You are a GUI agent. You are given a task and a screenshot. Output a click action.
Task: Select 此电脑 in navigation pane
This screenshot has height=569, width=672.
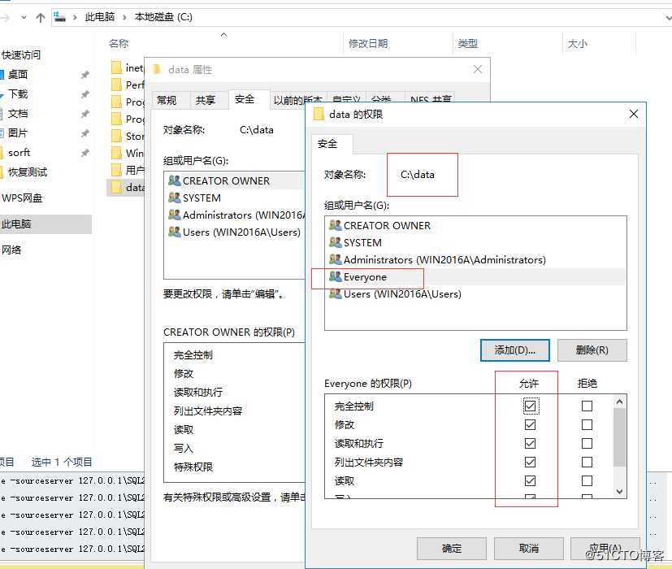[x=46, y=224]
